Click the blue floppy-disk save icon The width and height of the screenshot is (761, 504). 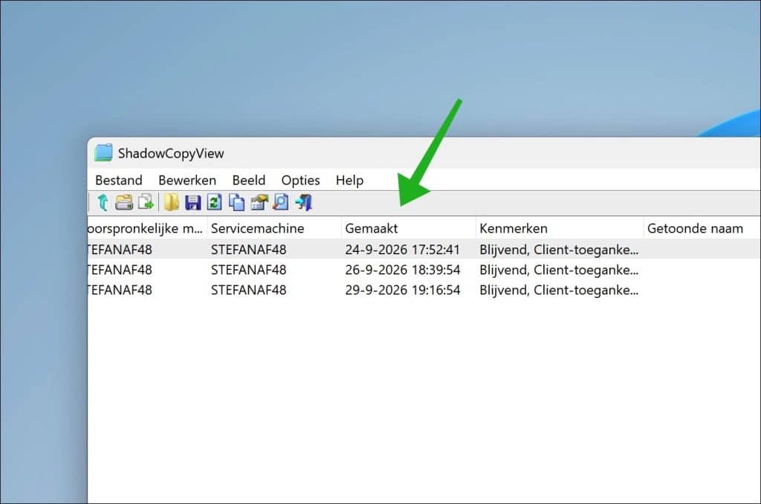192,202
